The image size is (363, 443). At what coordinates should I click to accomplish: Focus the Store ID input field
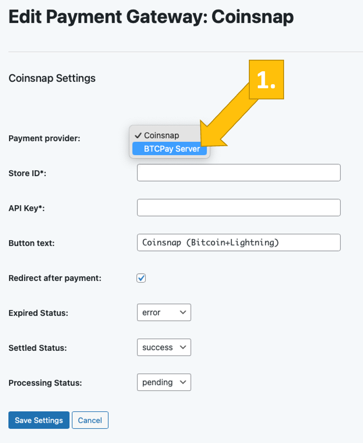point(239,172)
